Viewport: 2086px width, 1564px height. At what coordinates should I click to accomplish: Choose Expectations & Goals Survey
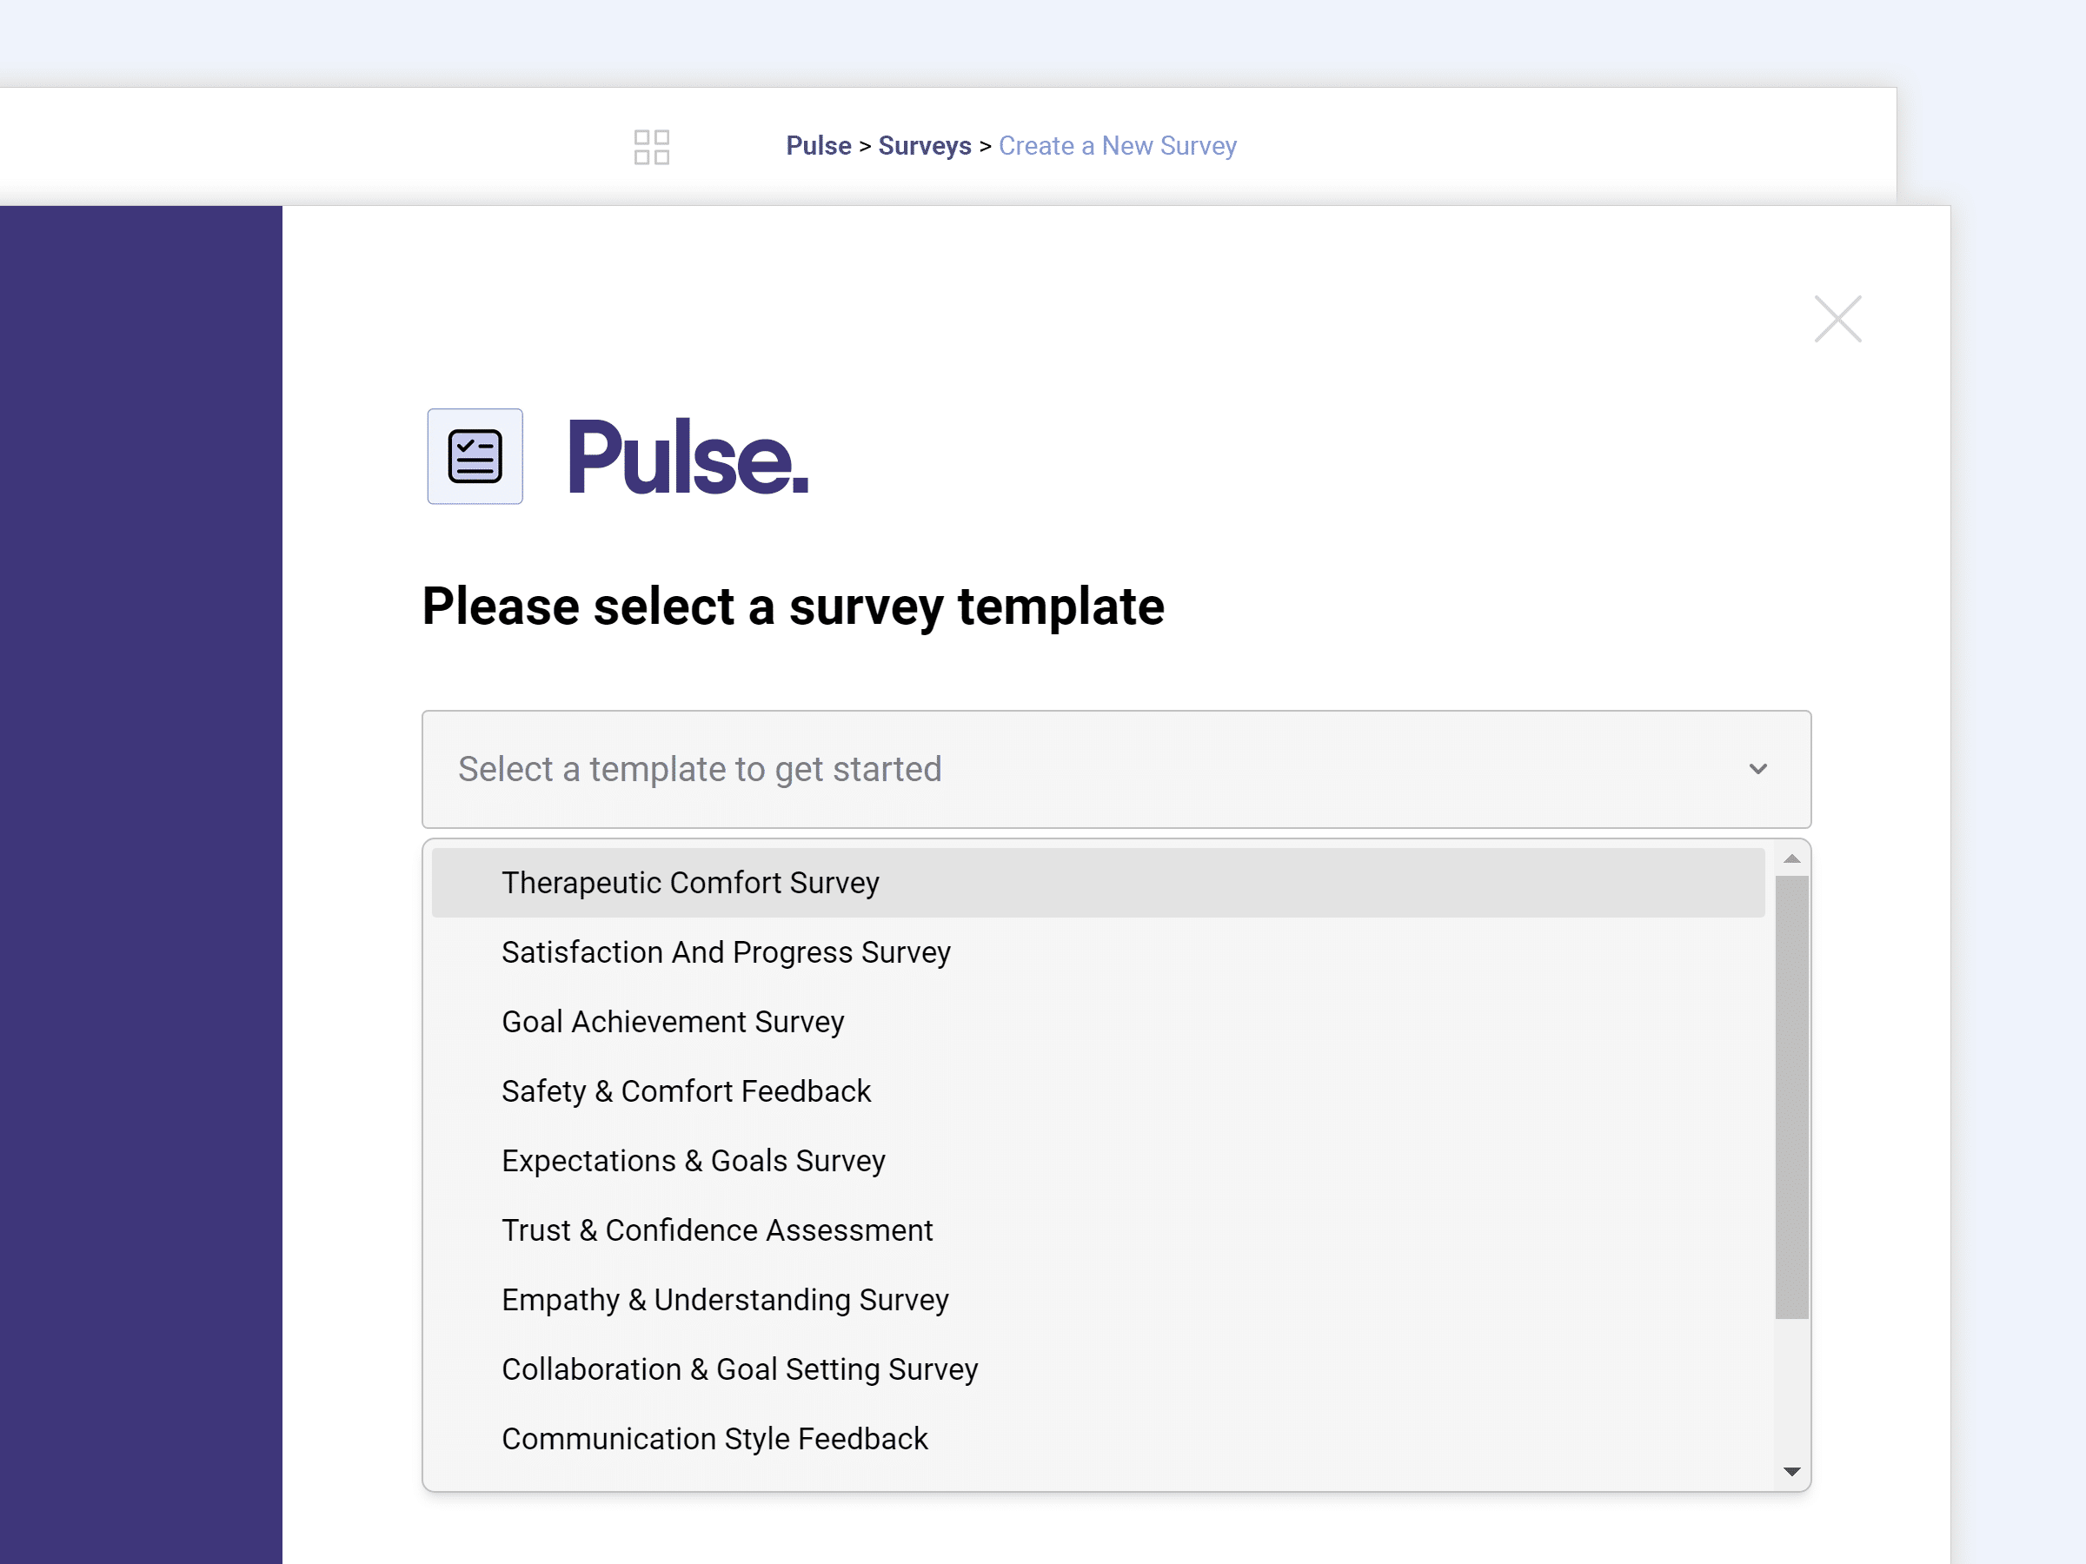(x=693, y=1161)
